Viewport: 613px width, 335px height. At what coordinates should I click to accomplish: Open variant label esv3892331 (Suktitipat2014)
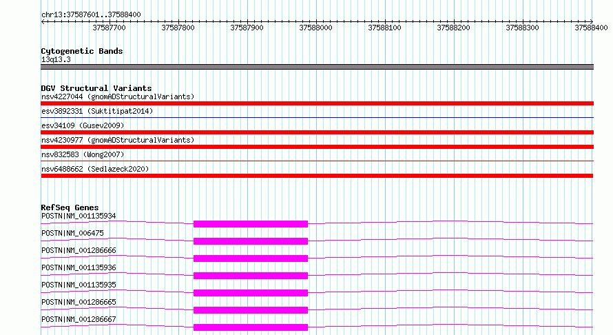[97, 111]
